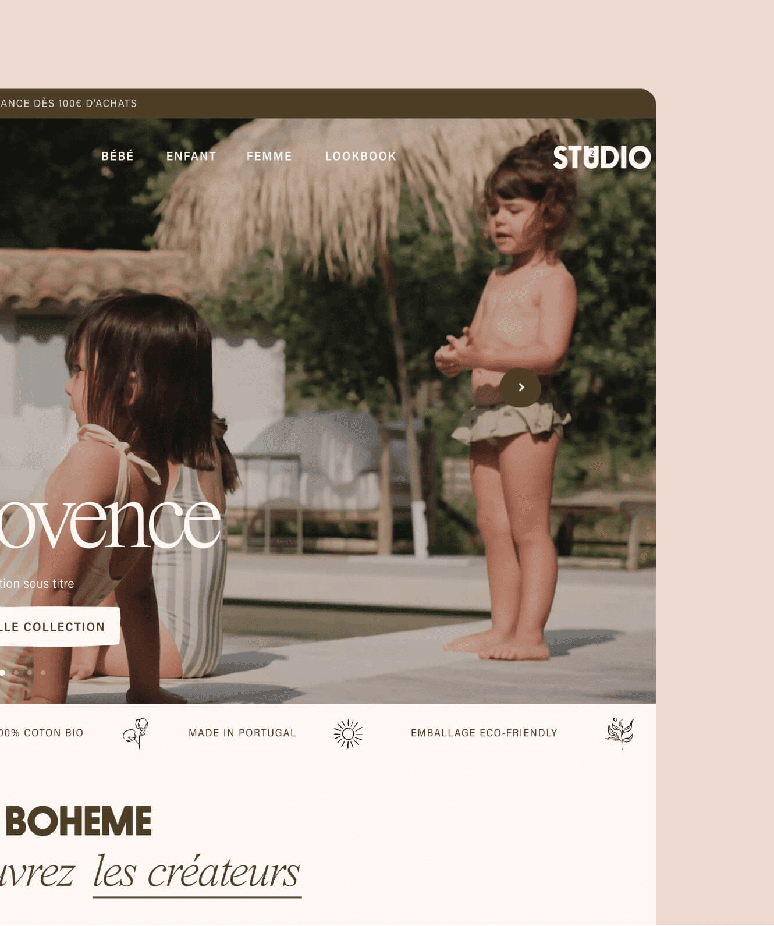774x926 pixels.
Task: Click the sun icon beside Made in Portugal
Action: pos(348,734)
